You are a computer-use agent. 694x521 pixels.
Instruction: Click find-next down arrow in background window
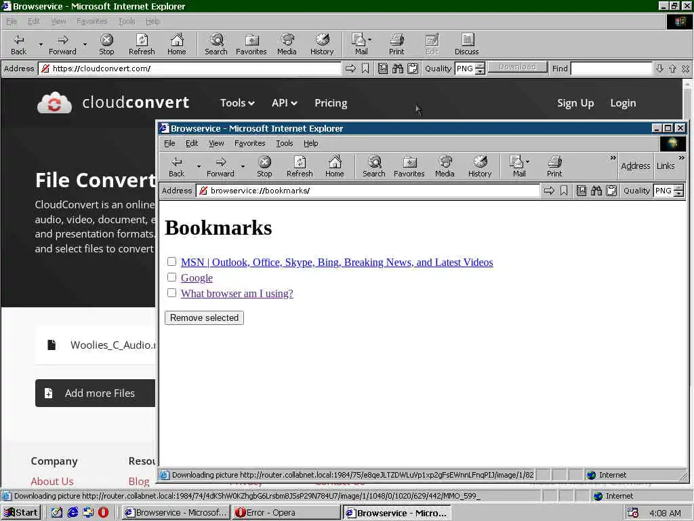(x=659, y=69)
